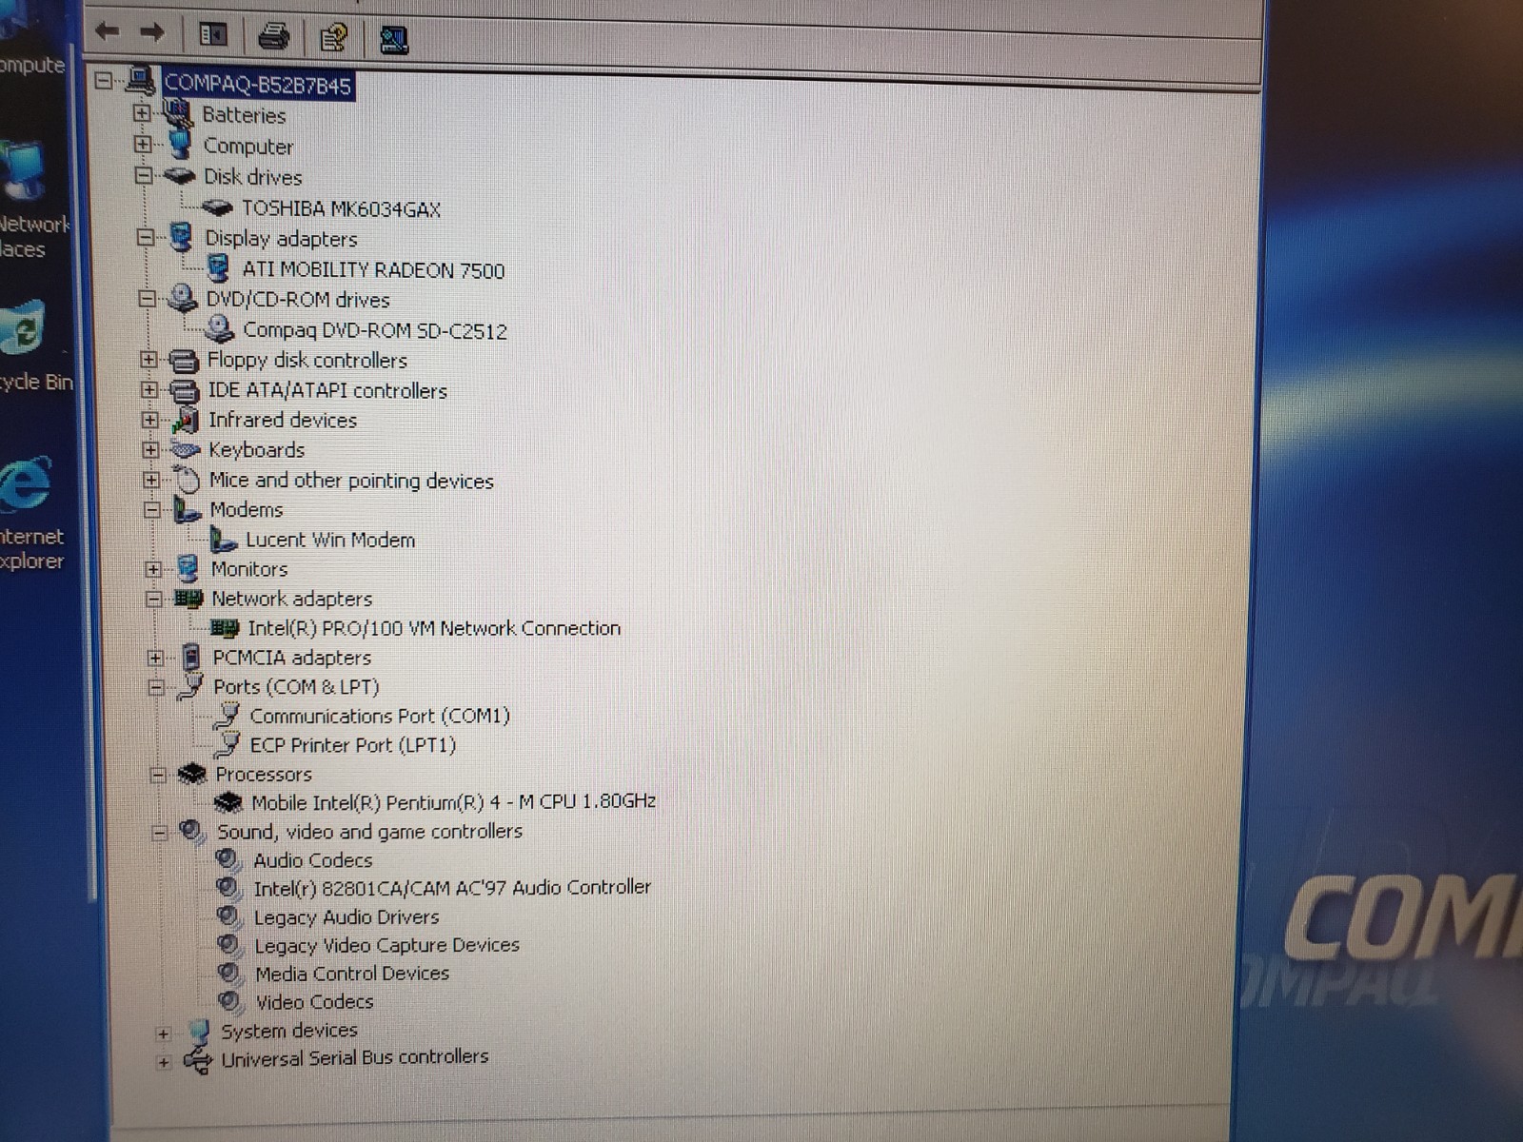Expand the Infrared devices category
Viewport: 1523px width, 1142px height.
tap(150, 420)
